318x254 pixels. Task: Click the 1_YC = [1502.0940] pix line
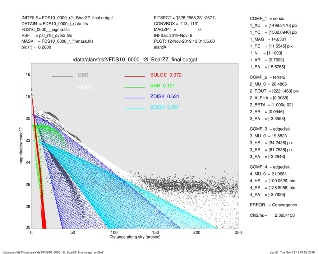pyautogui.click(x=273, y=32)
